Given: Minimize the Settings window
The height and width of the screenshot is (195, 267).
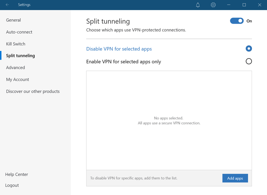Looking at the screenshot, I should pyautogui.click(x=229, y=5).
